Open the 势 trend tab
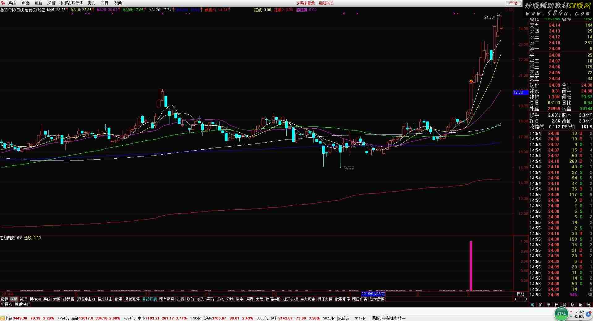This screenshot has width=593, height=321. point(565,305)
